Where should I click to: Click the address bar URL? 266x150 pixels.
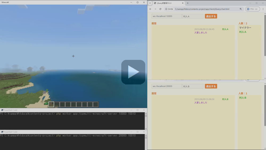click(x=202, y=9)
